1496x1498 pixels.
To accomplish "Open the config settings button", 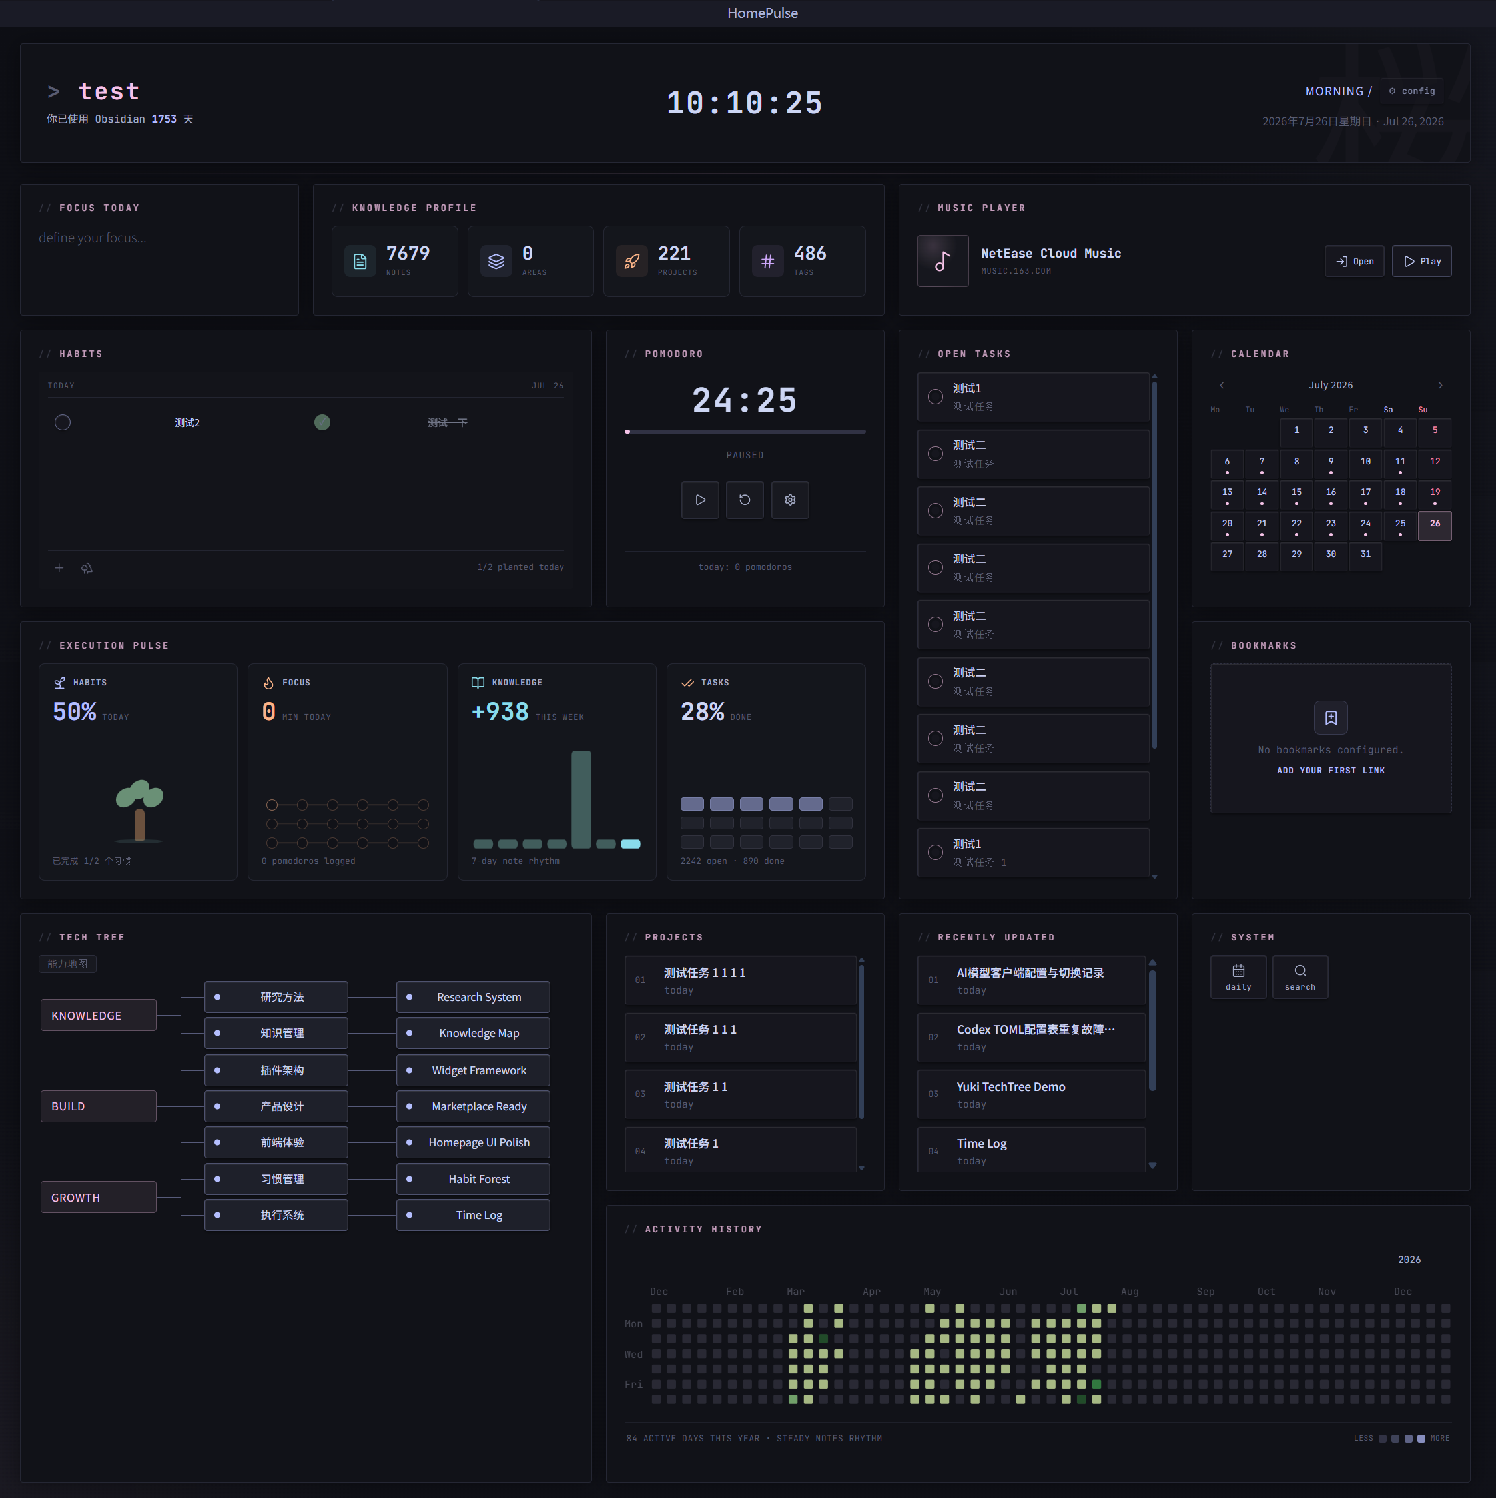I will (1411, 91).
